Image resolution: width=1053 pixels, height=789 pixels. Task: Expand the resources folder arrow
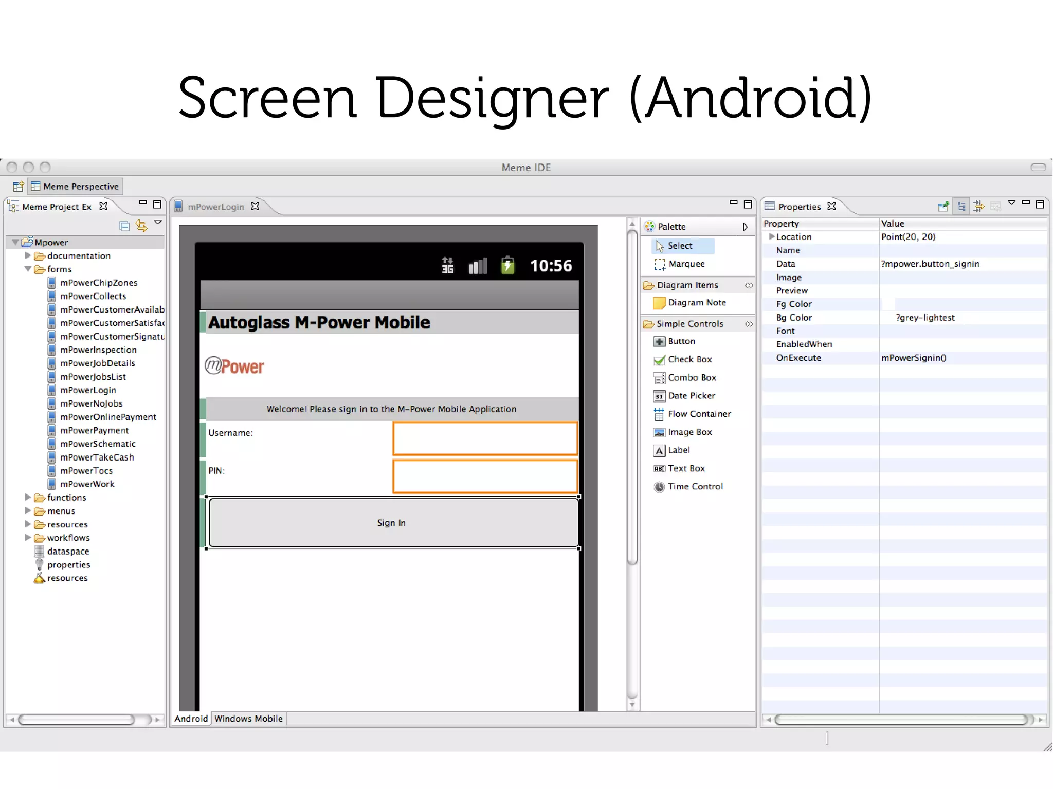[28, 524]
